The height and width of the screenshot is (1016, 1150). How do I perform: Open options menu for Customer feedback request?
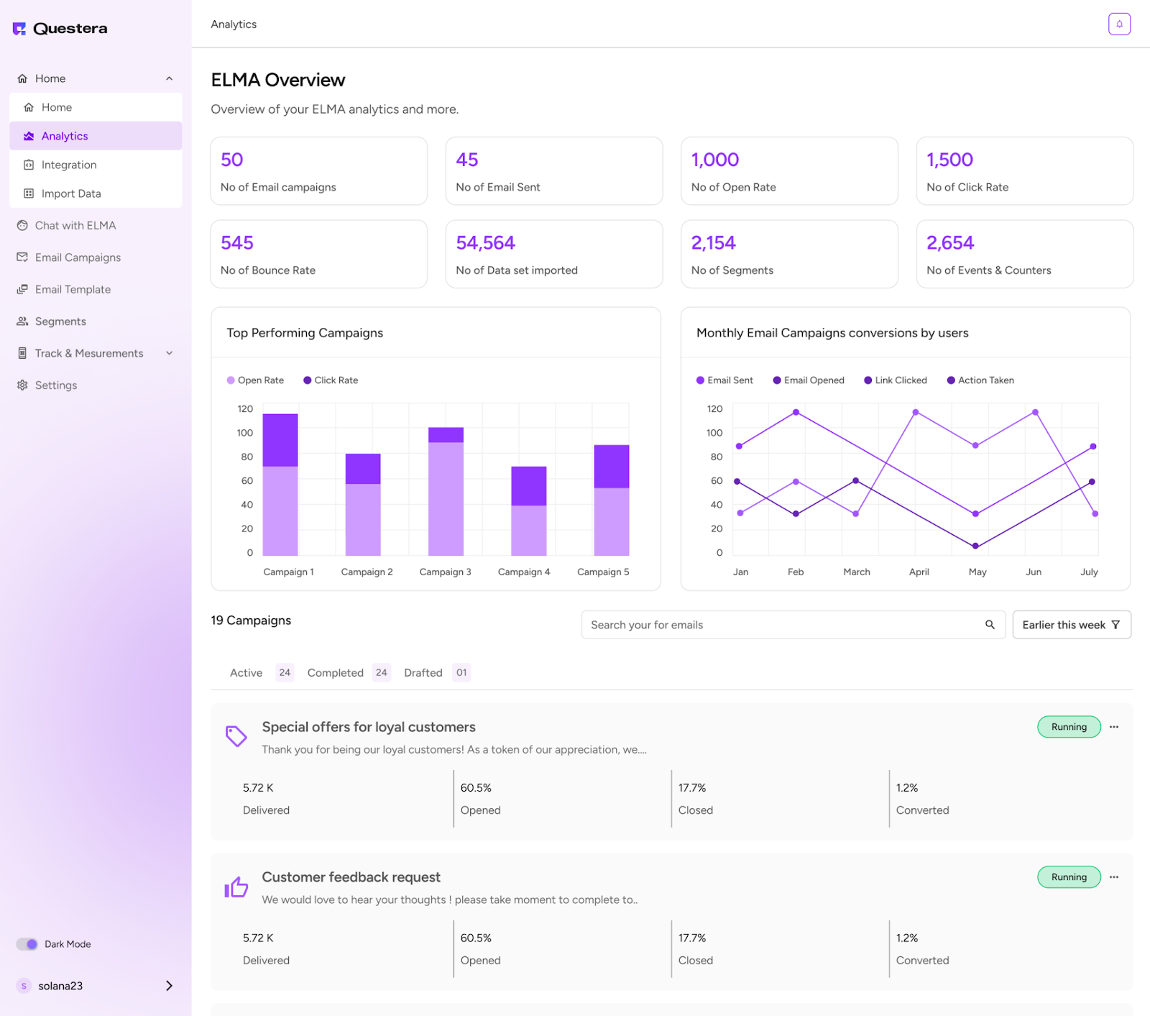click(x=1114, y=877)
